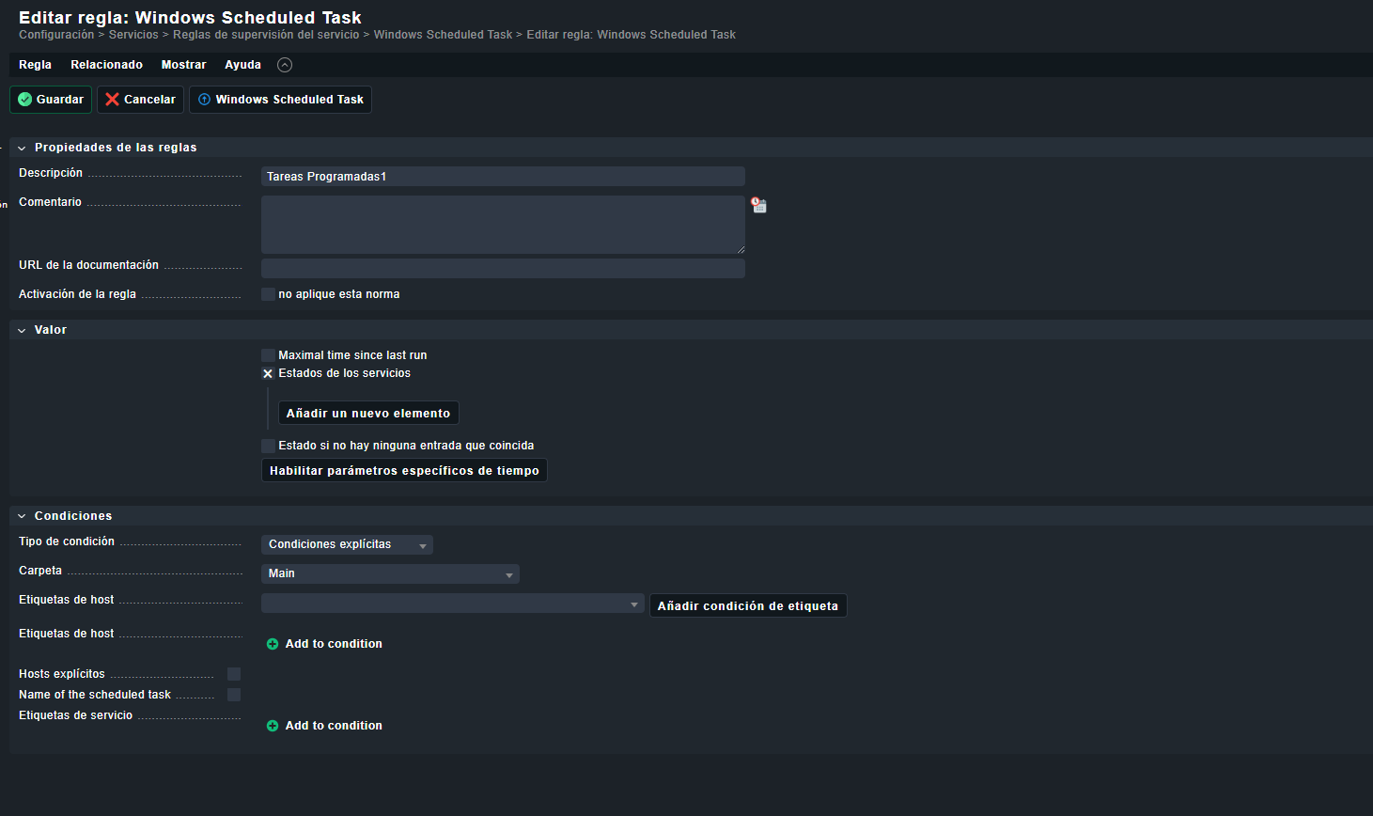
Task: Open the Relacionado menu
Action: click(x=106, y=64)
